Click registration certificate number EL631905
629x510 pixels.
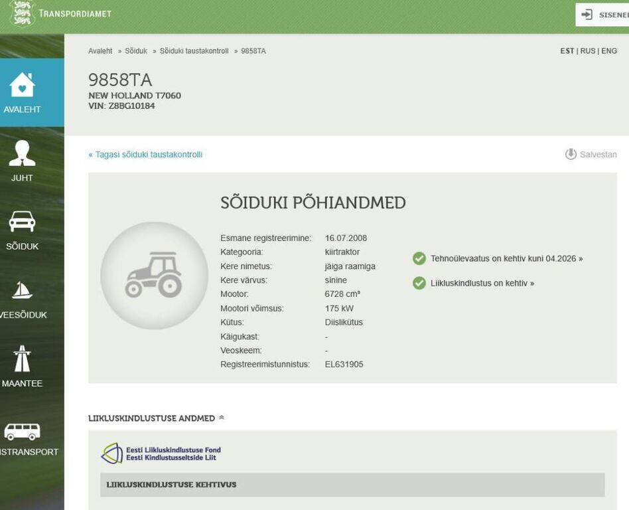click(344, 364)
